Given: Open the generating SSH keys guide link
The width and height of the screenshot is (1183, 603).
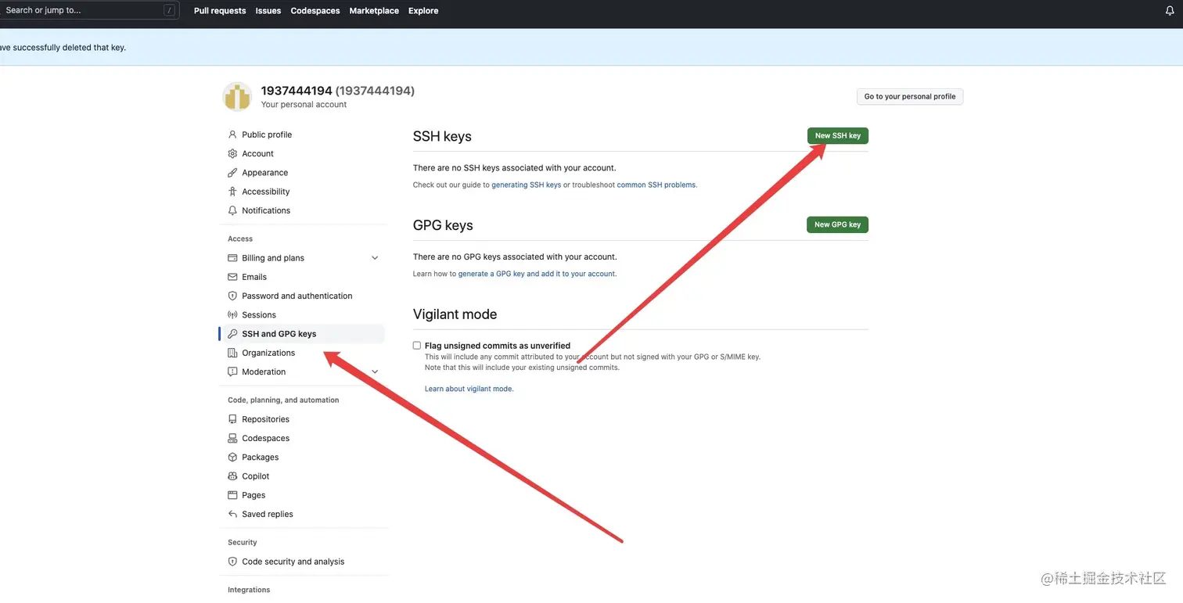Looking at the screenshot, I should (527, 185).
